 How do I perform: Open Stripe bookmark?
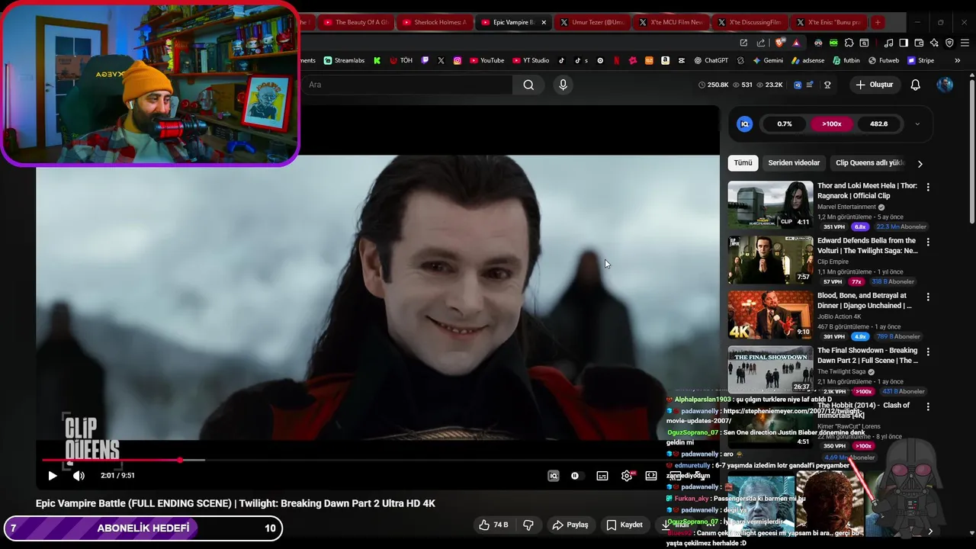tap(920, 61)
